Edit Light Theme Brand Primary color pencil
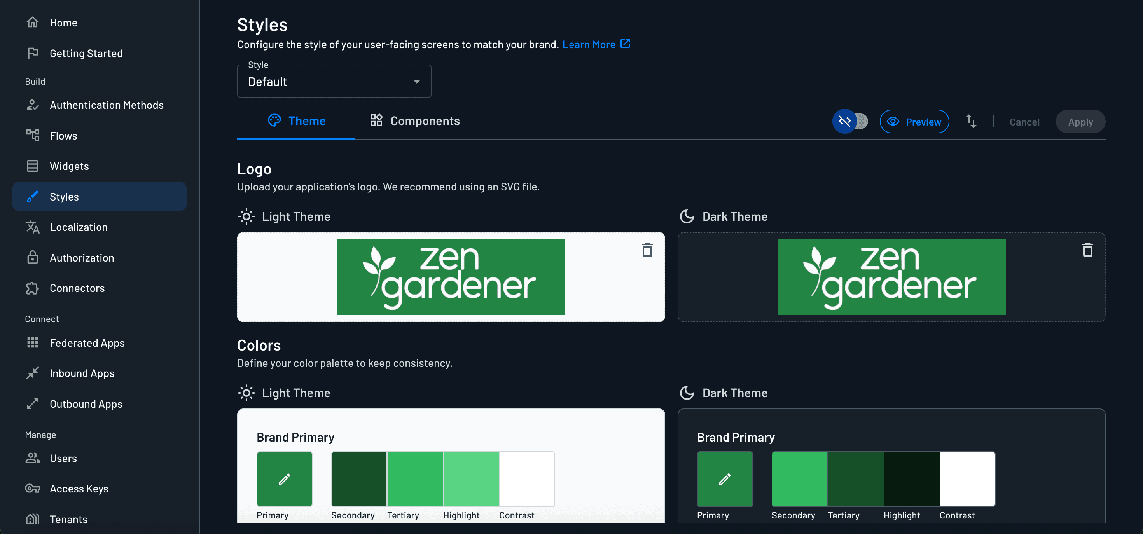1143x534 pixels. click(x=285, y=479)
